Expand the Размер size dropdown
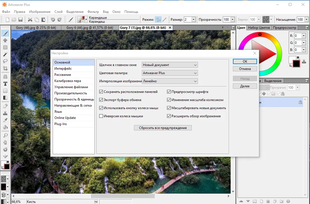The width and height of the screenshot is (310, 204). [194, 20]
